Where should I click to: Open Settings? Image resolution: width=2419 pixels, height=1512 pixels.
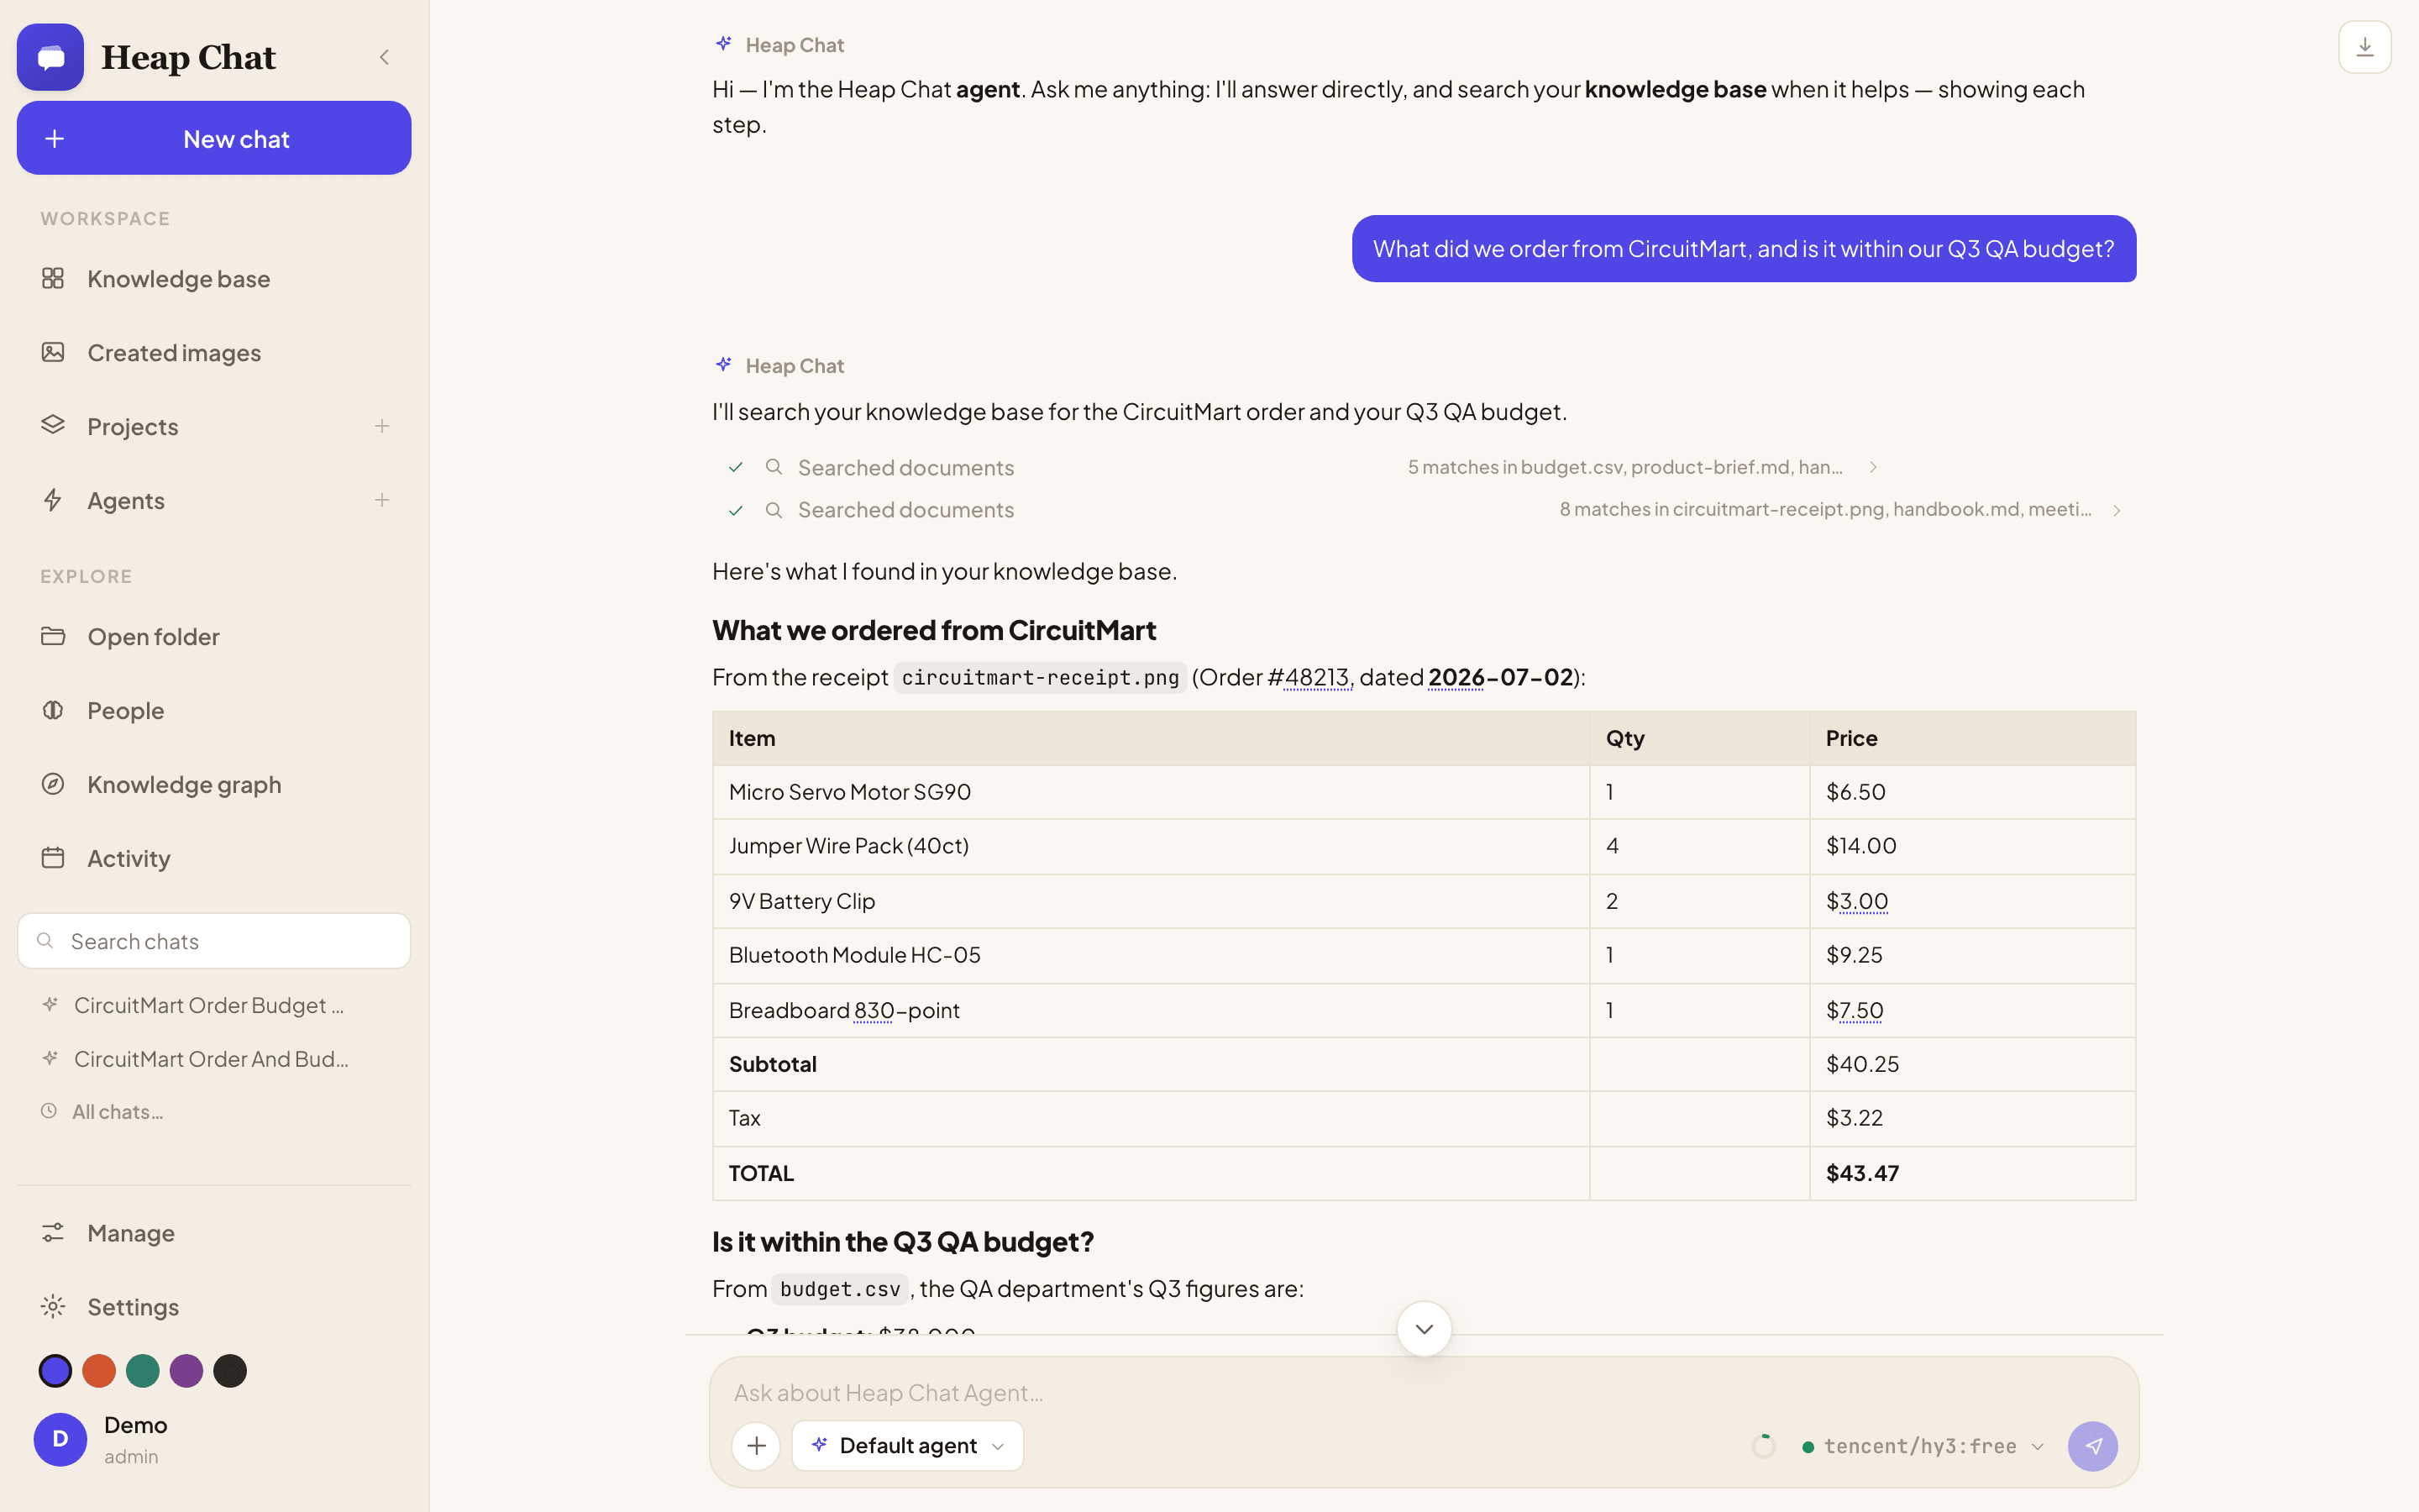pos(214,1307)
